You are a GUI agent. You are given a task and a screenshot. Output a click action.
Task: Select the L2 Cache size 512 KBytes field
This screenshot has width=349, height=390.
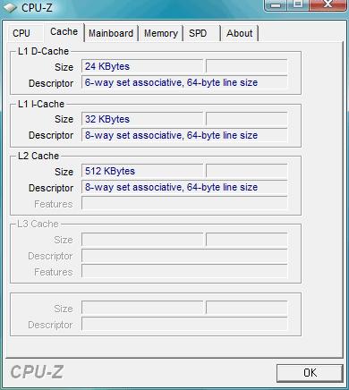tap(142, 171)
